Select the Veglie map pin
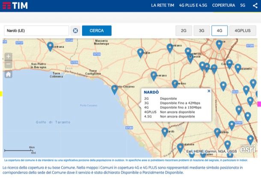This screenshot has width=261, height=178. pos(140,53)
